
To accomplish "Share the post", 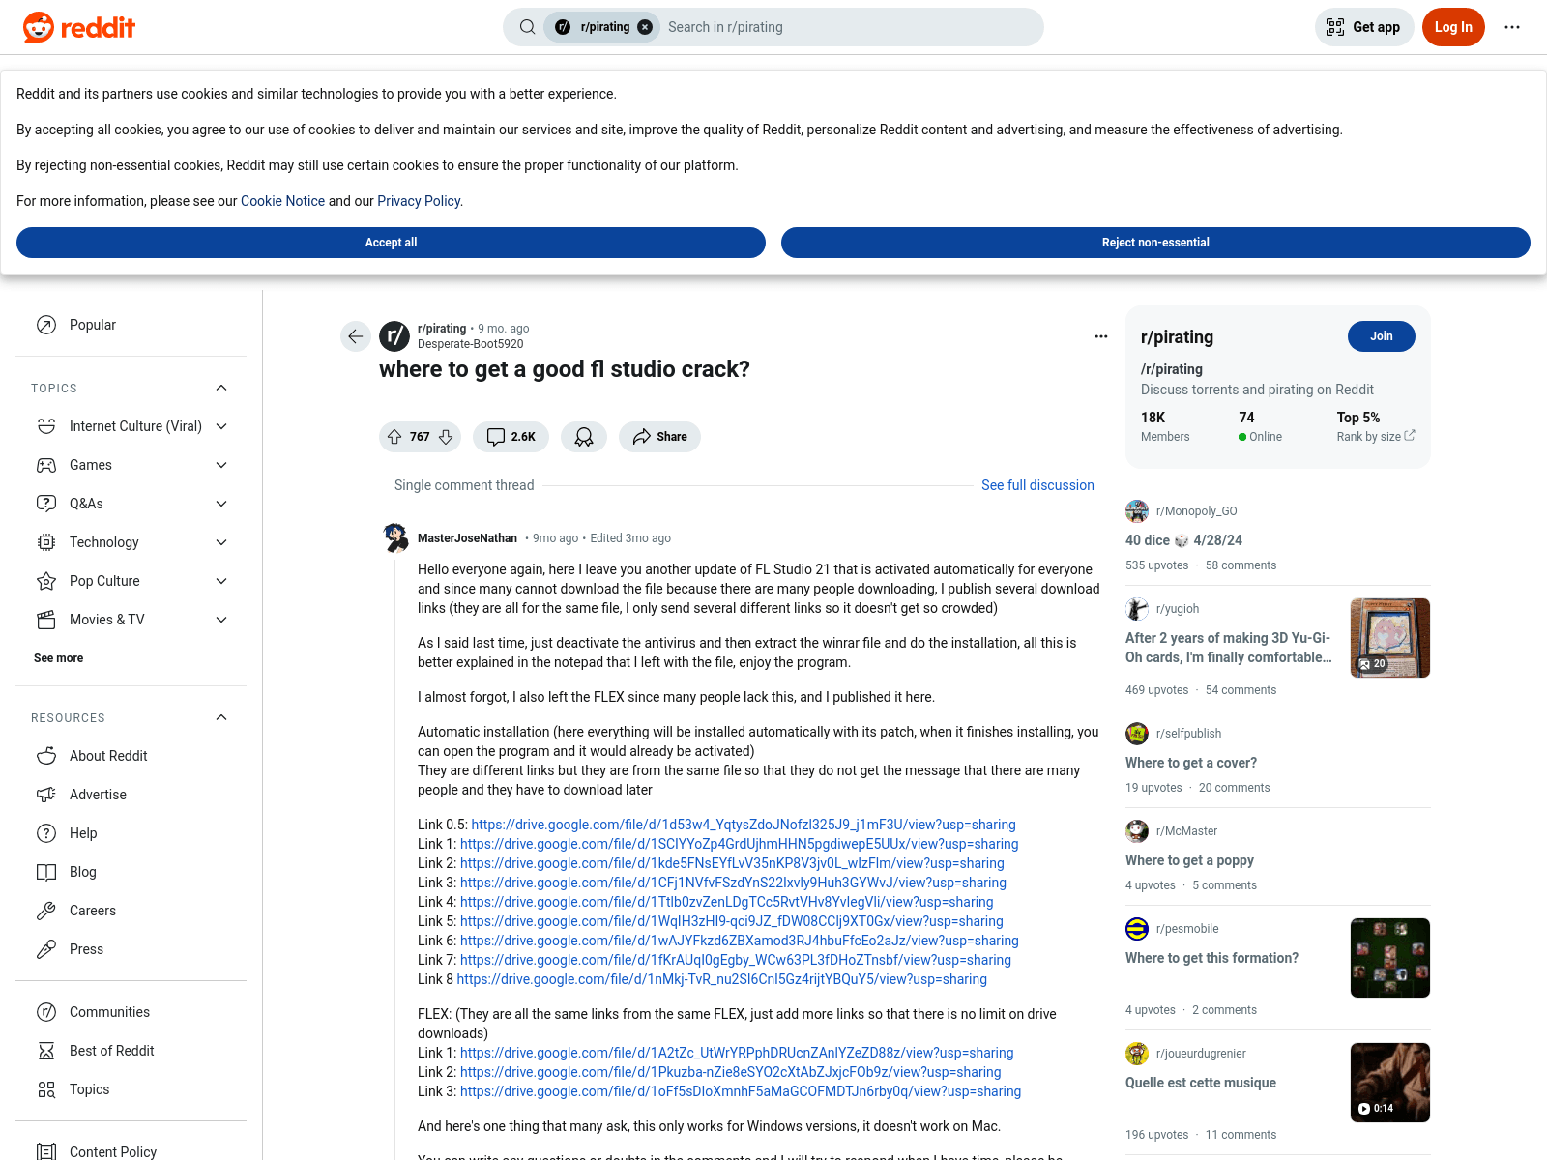I will [659, 437].
